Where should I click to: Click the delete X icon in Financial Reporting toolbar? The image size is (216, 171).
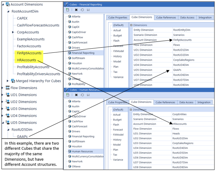[76, 10]
